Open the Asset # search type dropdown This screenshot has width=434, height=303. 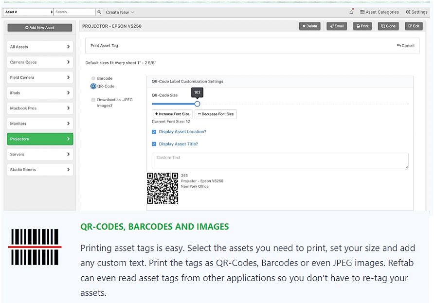[x=29, y=12]
